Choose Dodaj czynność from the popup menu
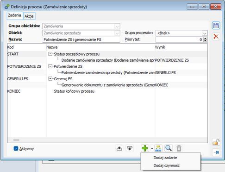Screen dimensions: 225x172 pos(166,166)
